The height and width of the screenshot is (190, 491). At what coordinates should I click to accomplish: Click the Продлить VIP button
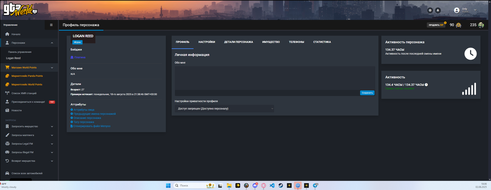(x=436, y=25)
